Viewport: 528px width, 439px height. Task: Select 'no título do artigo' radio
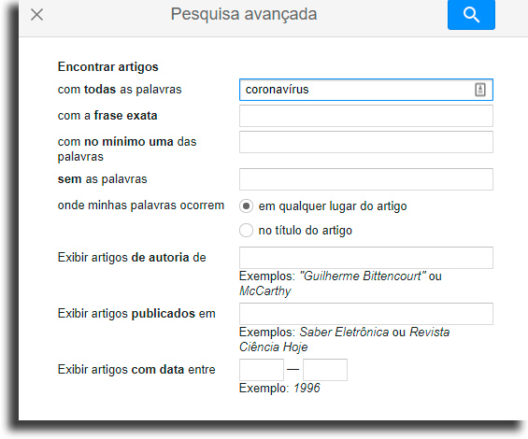[246, 231]
